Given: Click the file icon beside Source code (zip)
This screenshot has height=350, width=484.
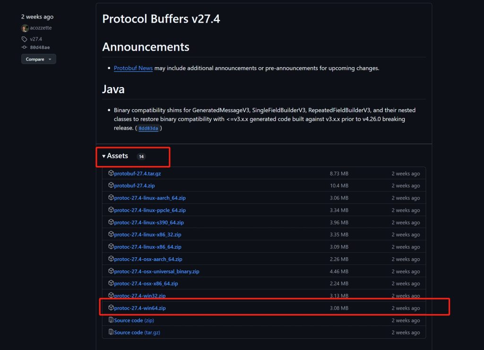Looking at the screenshot, I should point(112,320).
